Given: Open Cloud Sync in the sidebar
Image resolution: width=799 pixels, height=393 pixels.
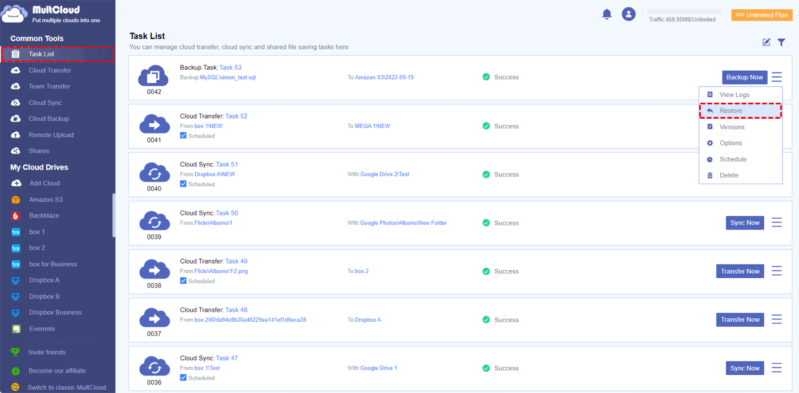Looking at the screenshot, I should click(x=45, y=103).
